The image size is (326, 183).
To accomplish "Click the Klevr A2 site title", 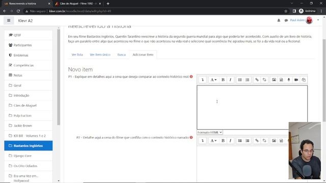I will (x=25, y=20).
